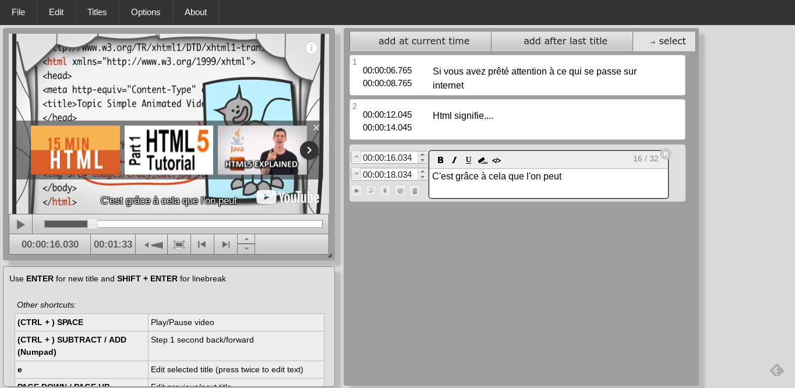Image resolution: width=795 pixels, height=388 pixels.
Task: Click the end time field 00:00:18.034
Action: pos(389,174)
